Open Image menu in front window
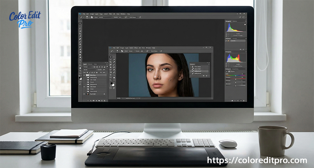Screen dimensions: 314x168 (122, 48)
